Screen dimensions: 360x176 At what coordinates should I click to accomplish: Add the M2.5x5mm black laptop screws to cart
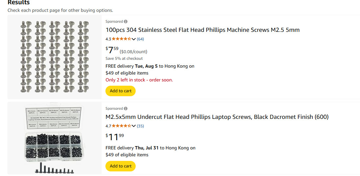pyautogui.click(x=121, y=166)
